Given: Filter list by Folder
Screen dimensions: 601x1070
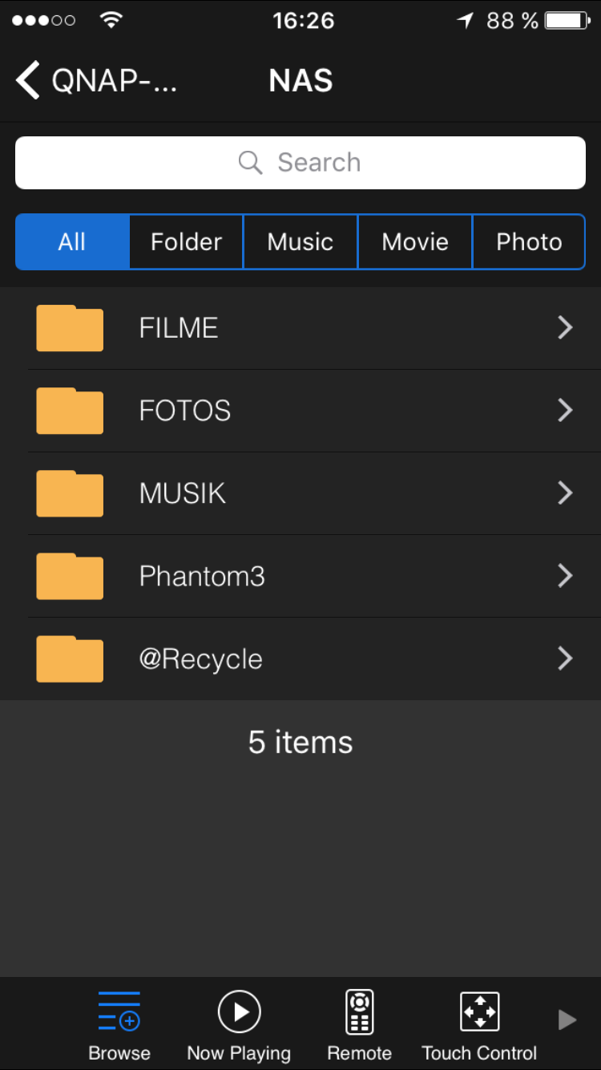Looking at the screenshot, I should (x=186, y=242).
